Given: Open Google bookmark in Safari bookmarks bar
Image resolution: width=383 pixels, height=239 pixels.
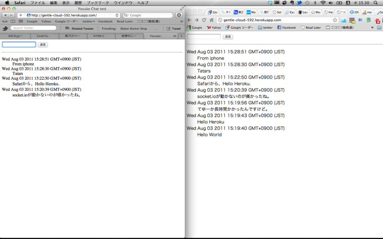Looking at the screenshot, I should (32, 22).
